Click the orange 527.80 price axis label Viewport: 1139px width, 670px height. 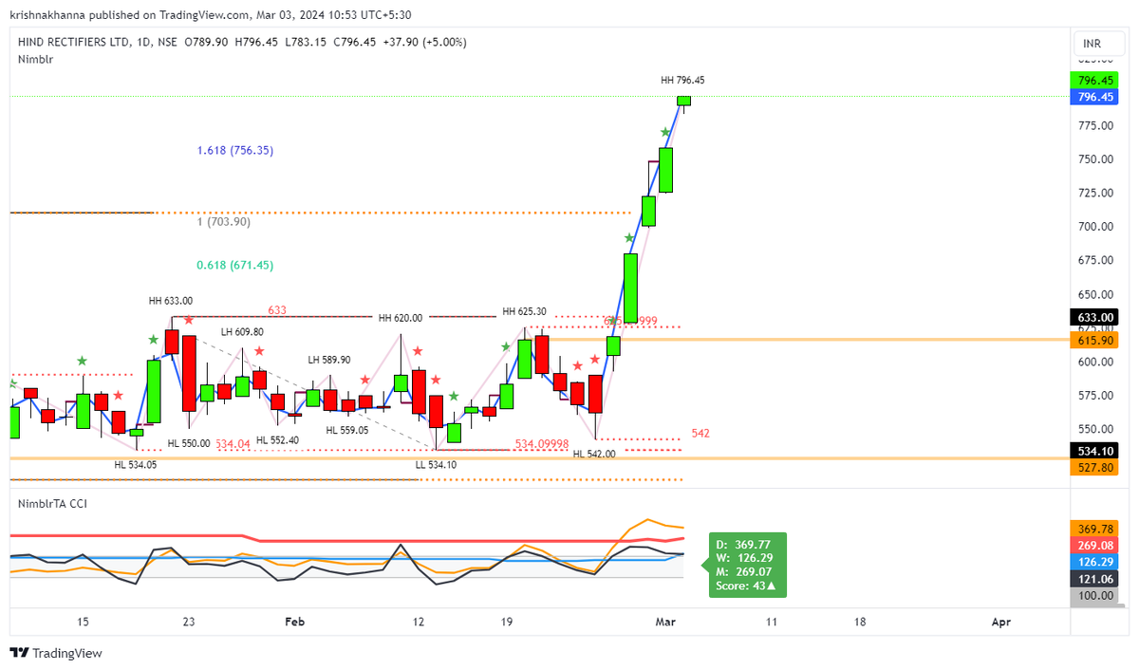1095,468
